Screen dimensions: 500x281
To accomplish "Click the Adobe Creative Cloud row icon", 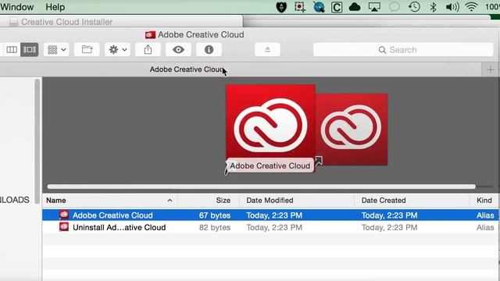I will pos(64,215).
